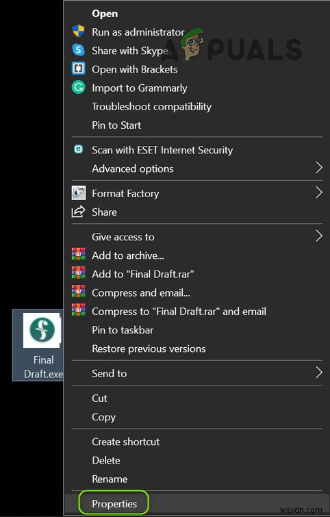Click the ESET Internet Security icon

[x=79, y=150]
